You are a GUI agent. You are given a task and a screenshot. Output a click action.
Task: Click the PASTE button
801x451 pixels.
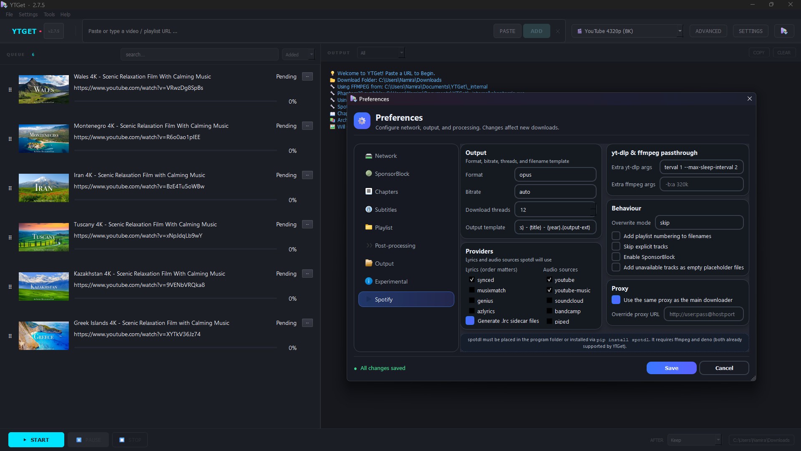[x=507, y=31]
